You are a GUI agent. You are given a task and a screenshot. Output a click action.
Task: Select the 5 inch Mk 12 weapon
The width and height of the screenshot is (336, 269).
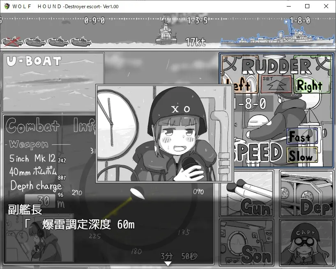(x=32, y=158)
